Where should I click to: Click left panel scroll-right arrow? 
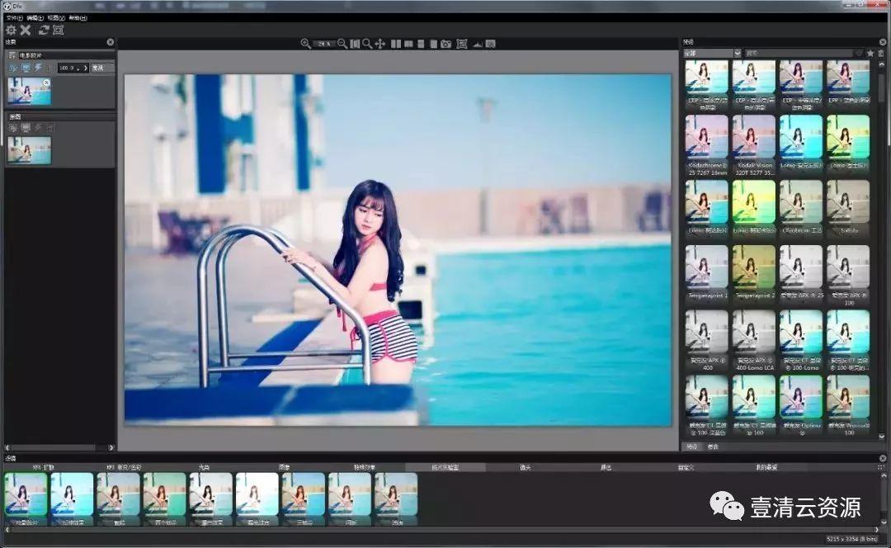click(x=111, y=448)
